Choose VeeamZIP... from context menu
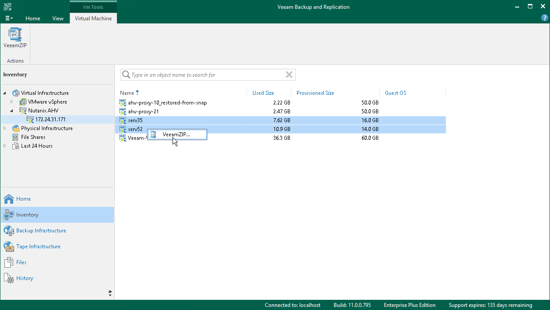This screenshot has height=310, width=550. point(176,134)
